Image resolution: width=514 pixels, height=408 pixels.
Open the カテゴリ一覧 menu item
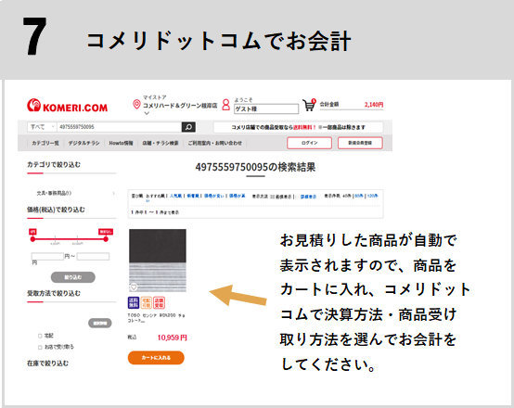(x=45, y=143)
